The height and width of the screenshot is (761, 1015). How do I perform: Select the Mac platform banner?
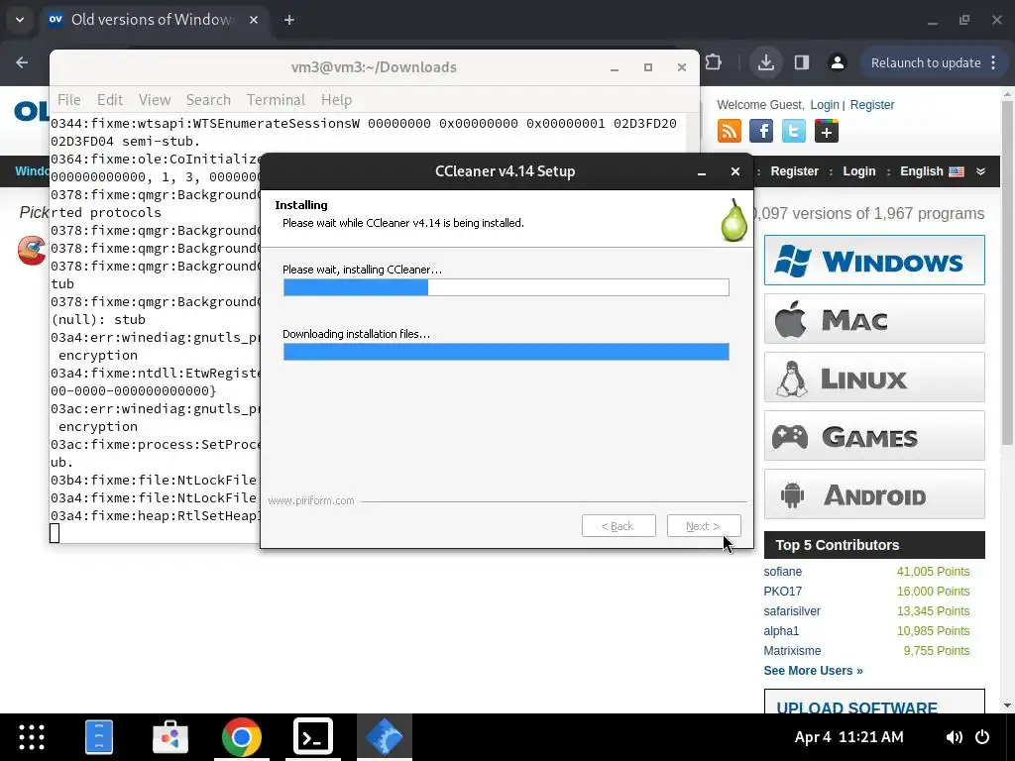coord(874,319)
